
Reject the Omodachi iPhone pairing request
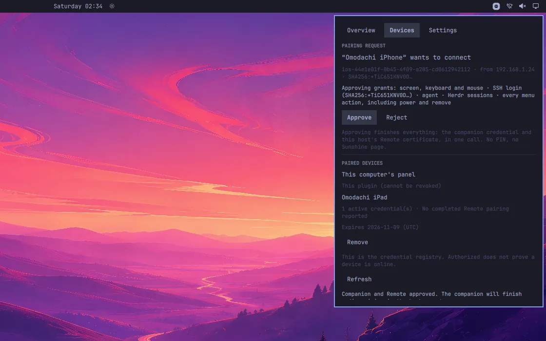point(397,117)
